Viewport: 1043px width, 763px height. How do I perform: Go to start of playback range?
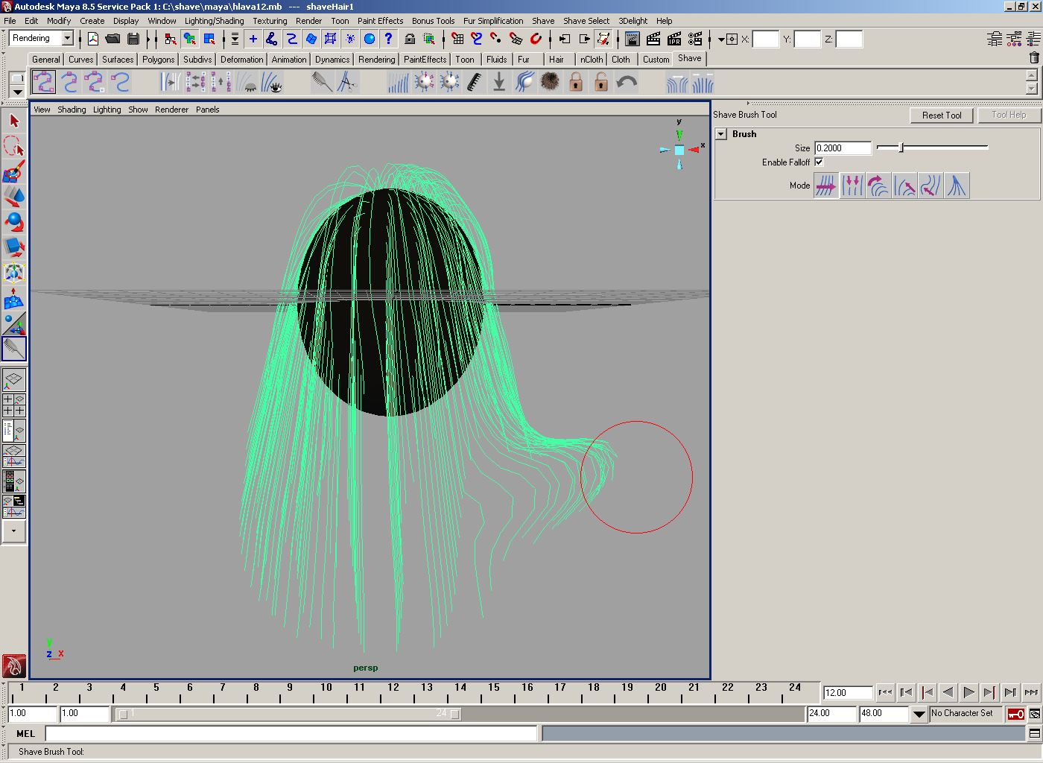885,692
